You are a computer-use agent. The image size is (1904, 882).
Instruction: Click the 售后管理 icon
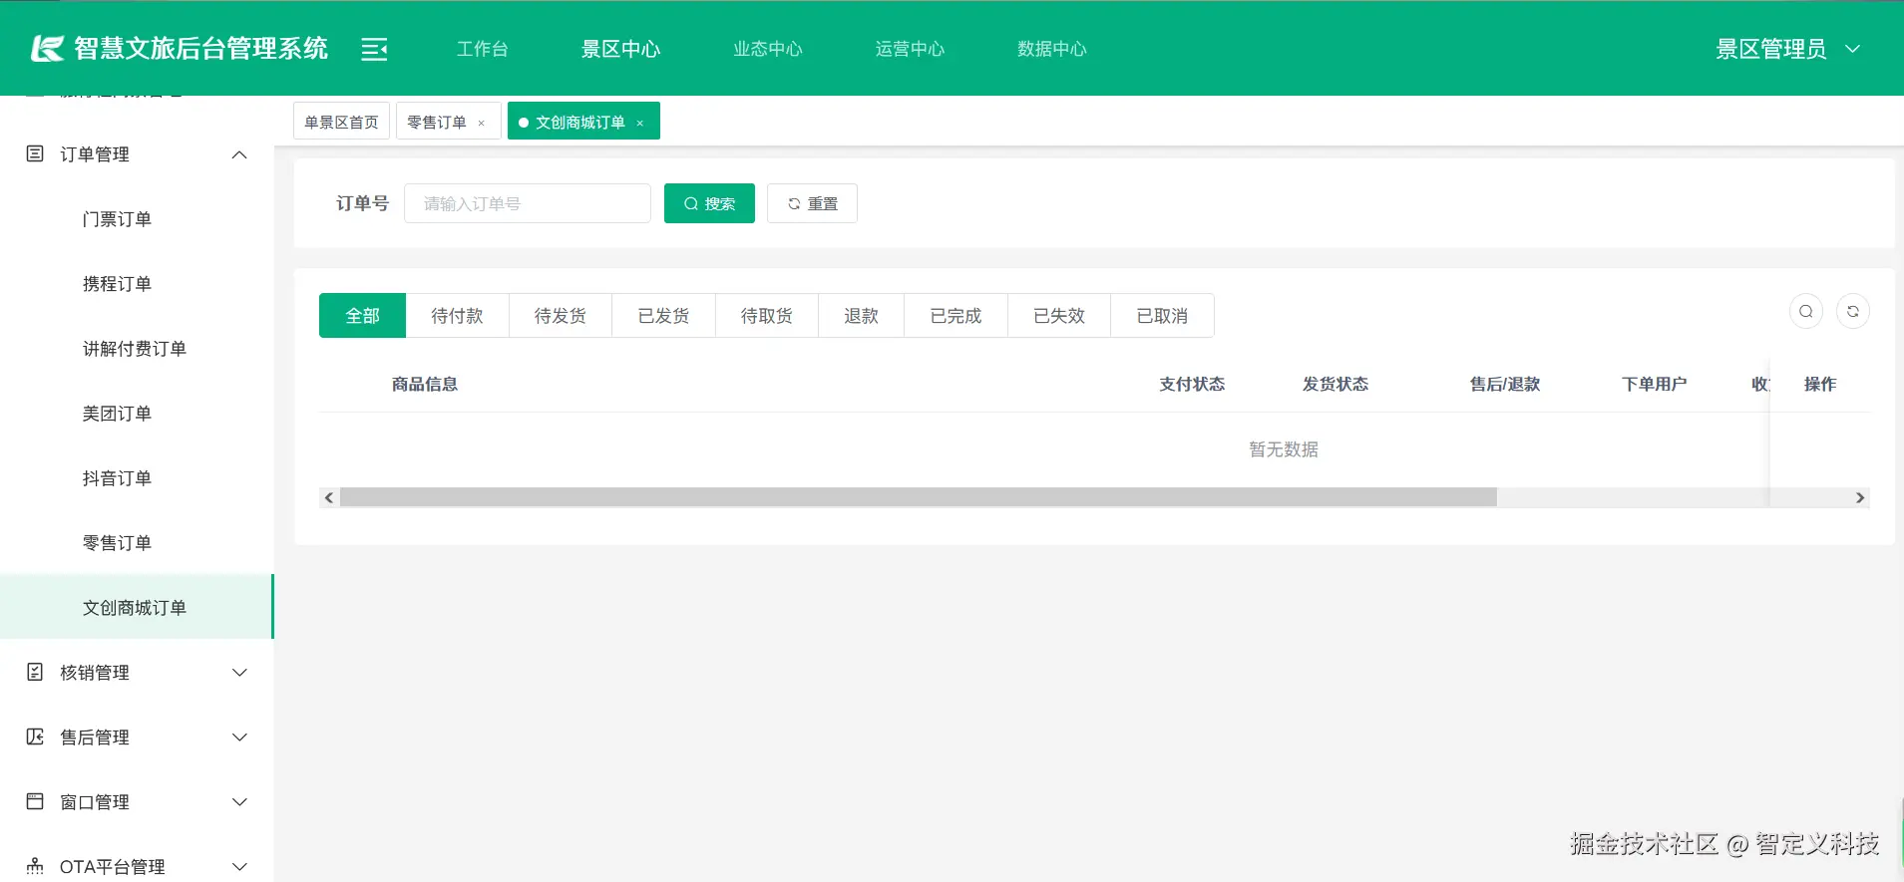pos(35,736)
